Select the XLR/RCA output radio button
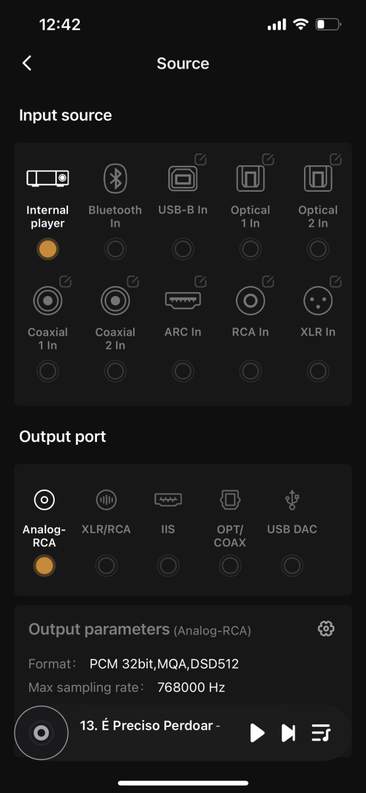366x793 pixels. tap(106, 566)
